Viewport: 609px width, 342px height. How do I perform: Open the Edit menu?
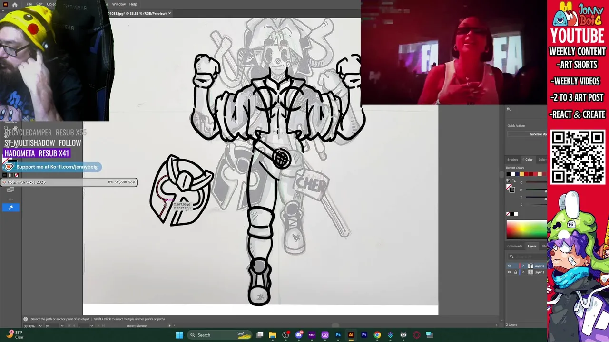(x=39, y=4)
